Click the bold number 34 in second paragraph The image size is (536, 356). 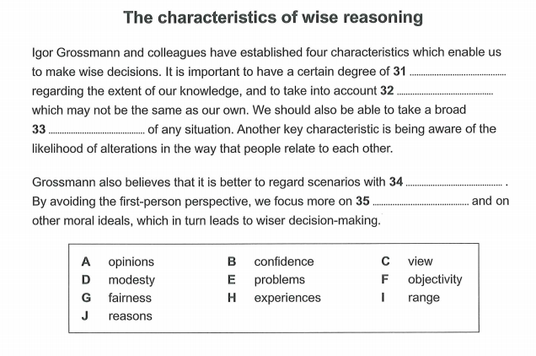[x=396, y=181]
